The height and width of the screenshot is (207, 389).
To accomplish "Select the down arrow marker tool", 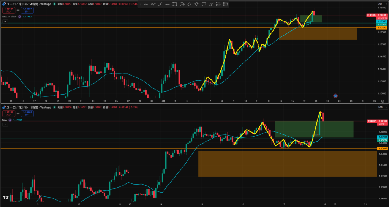I will (x=196, y=4).
